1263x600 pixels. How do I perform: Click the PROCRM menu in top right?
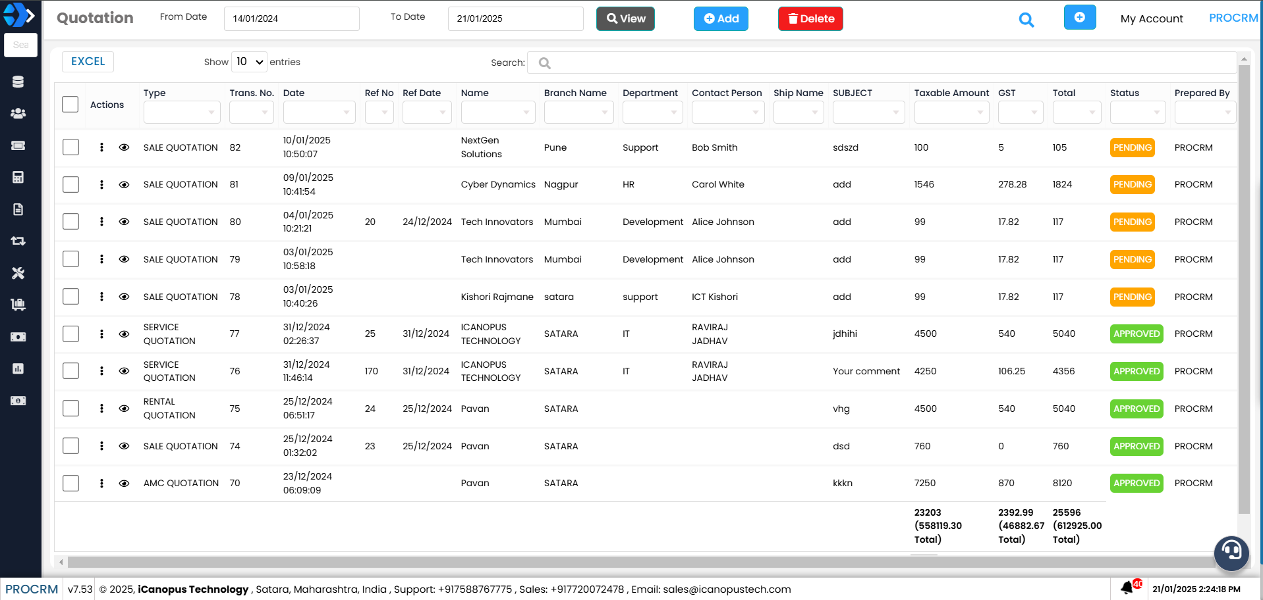pyautogui.click(x=1233, y=18)
